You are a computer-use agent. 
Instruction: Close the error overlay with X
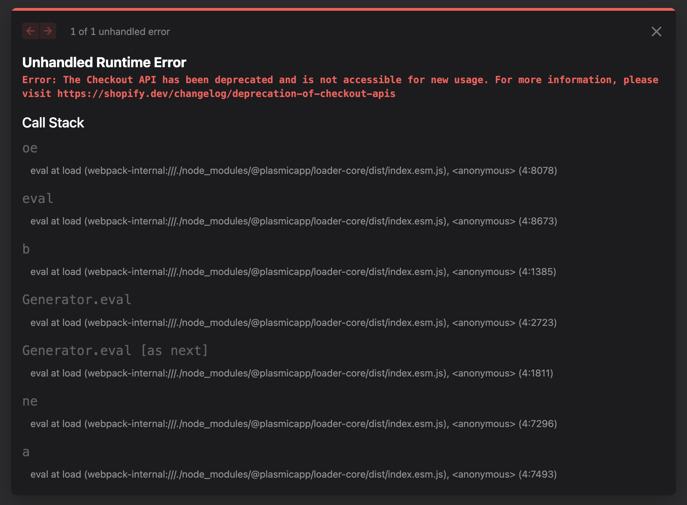pyautogui.click(x=656, y=32)
